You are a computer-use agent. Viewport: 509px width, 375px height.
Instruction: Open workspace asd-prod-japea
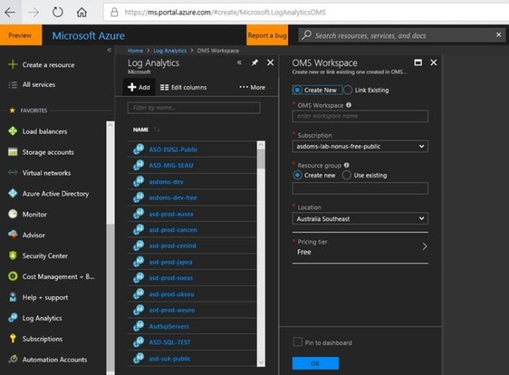pos(171,261)
